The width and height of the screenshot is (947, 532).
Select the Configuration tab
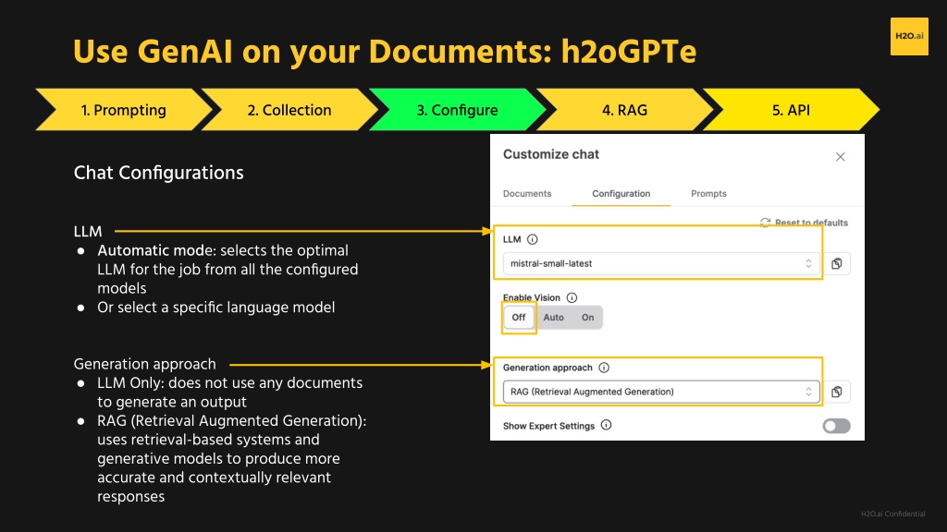pos(621,194)
